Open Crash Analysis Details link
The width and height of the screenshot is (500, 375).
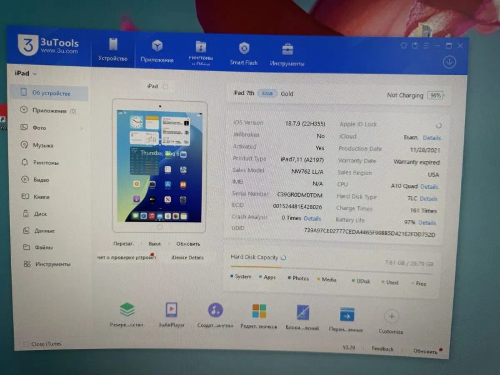312,218
